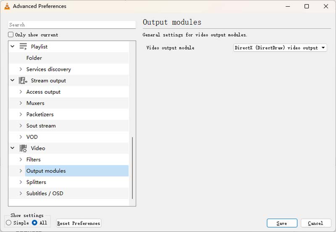The image size is (336, 232).
Task: Collapse the Playlist tree section
Action: tap(13, 46)
